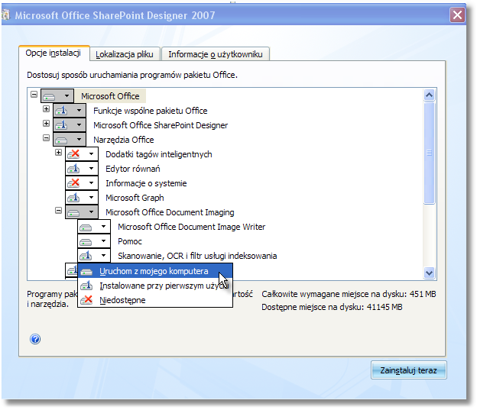Click the drive icon beside Narzędzia Office
Image resolution: width=477 pixels, height=410 pixels.
[x=61, y=140]
